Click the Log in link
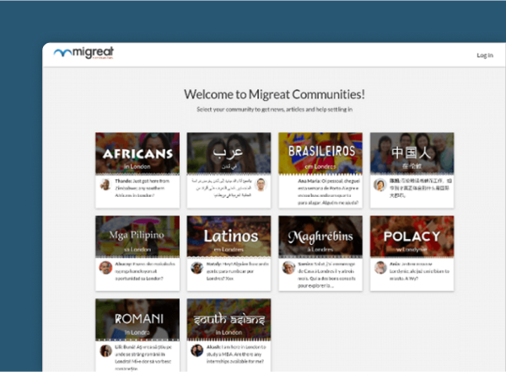This screenshot has width=506, height=372. [484, 56]
